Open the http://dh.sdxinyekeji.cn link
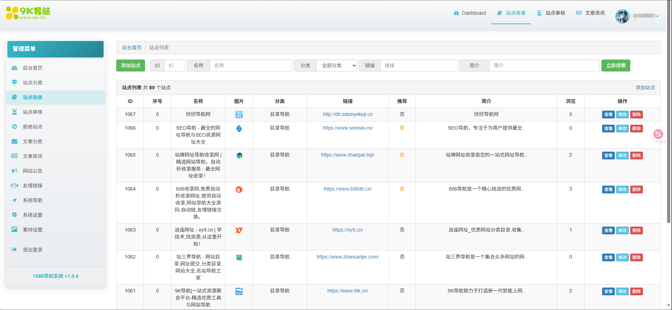This screenshot has height=310, width=672. click(x=348, y=114)
